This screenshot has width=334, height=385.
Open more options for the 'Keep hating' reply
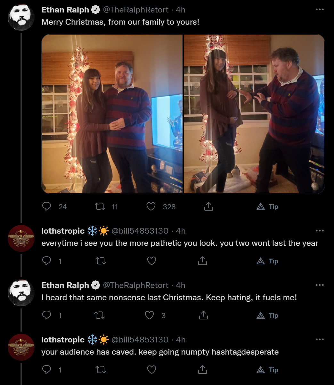(320, 285)
